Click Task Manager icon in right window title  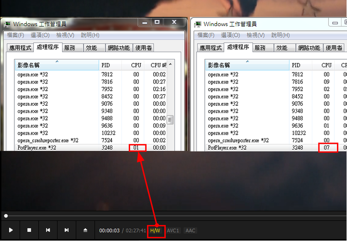[x=198, y=24]
